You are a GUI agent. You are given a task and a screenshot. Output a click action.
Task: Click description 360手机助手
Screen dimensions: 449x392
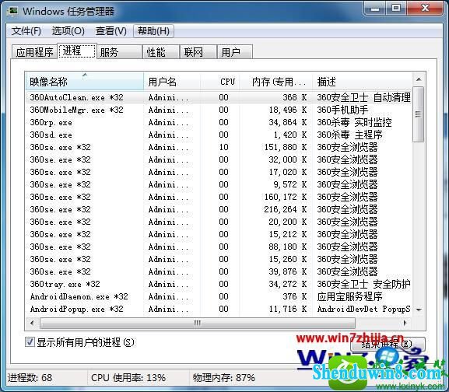tap(342, 110)
